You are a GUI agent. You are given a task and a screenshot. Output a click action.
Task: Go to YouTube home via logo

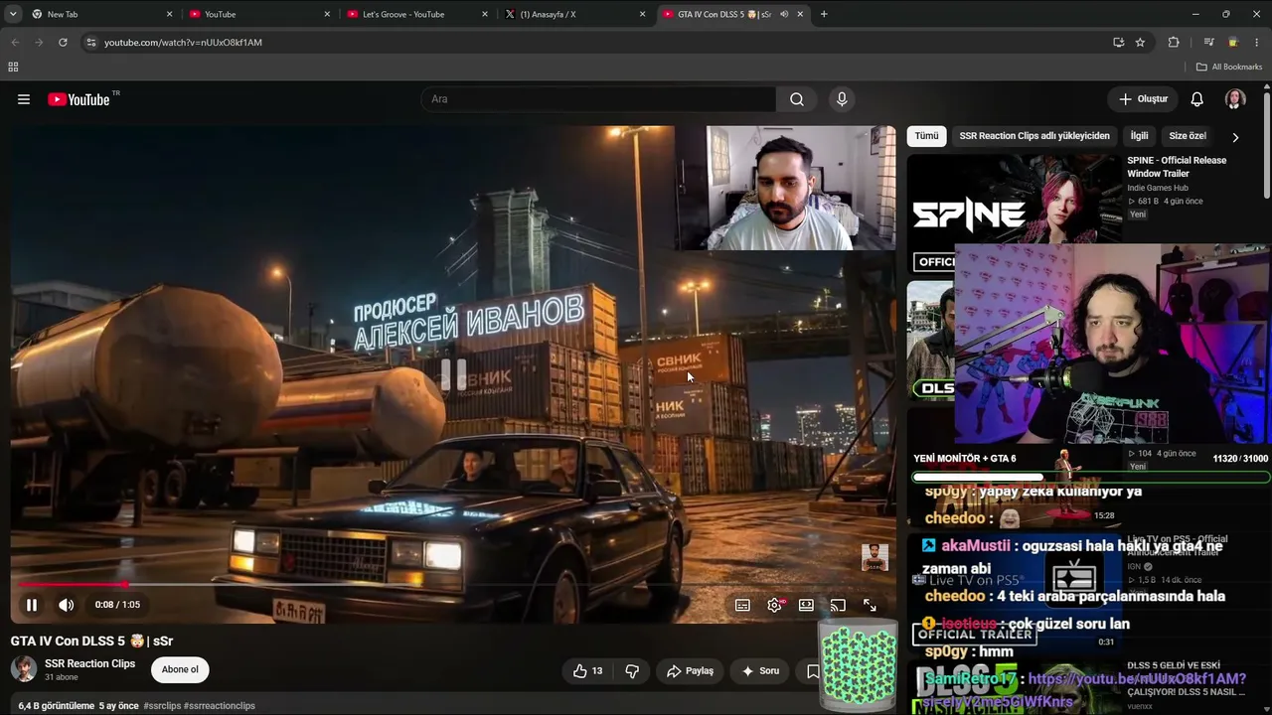coord(83,99)
